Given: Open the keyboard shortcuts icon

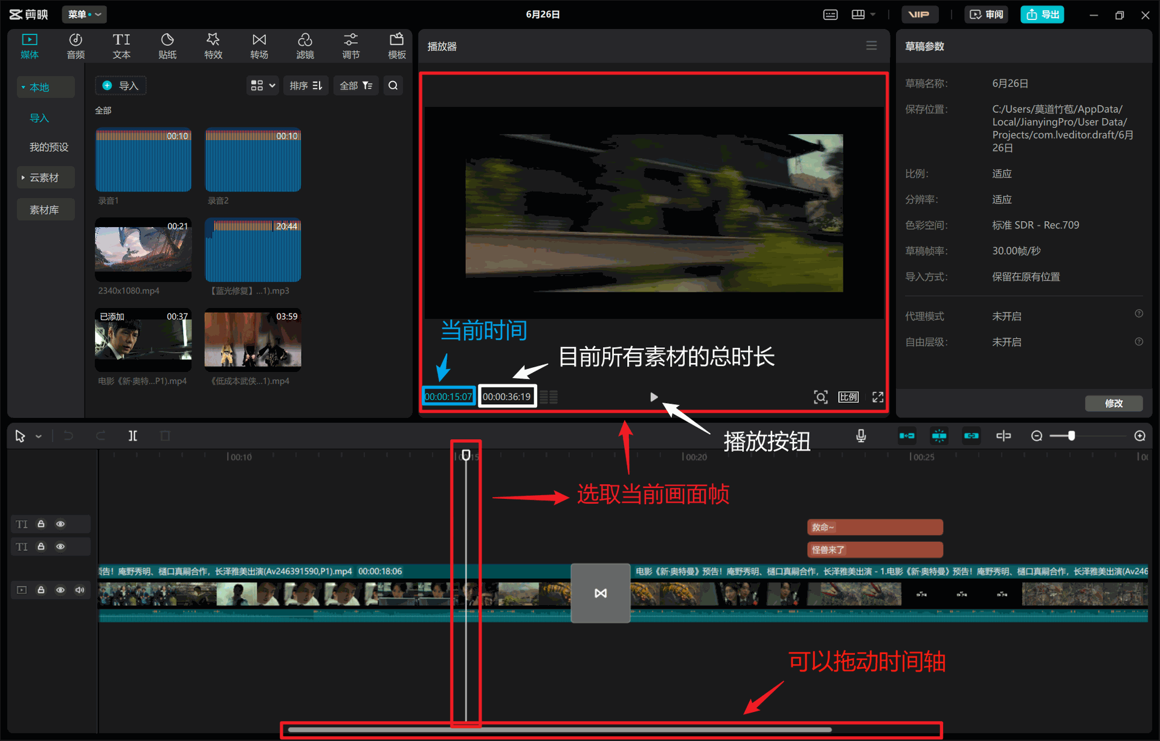Looking at the screenshot, I should click(x=831, y=14).
